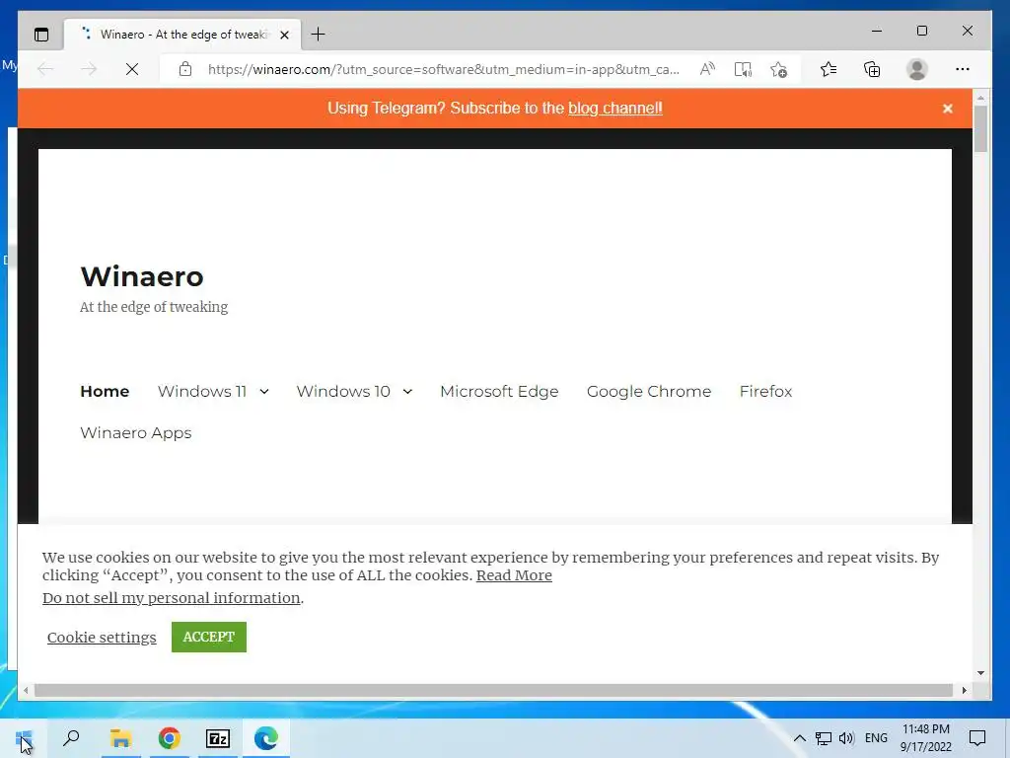This screenshot has width=1010, height=758.
Task: Click the vertical scrollbar up arrow
Action: [x=980, y=98]
